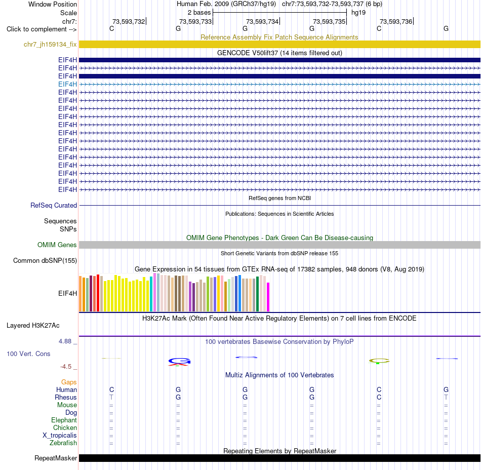The height and width of the screenshot is (470, 481).
Task: Click the cyan bar in the GTEx chart
Action: coord(151,294)
